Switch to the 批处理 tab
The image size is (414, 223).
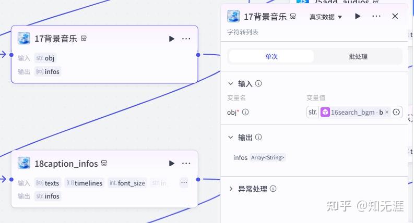pos(358,56)
